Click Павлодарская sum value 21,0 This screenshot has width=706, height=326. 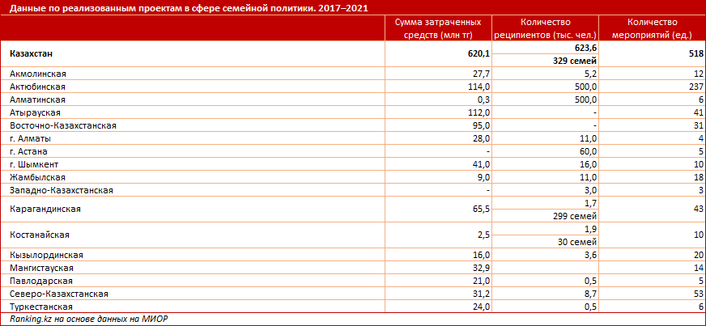482,281
